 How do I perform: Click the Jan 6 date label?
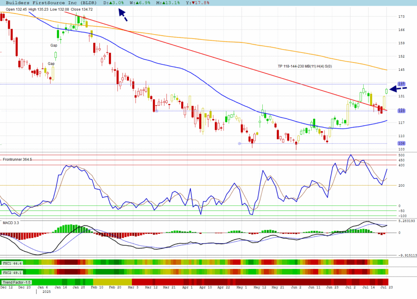[x=42, y=287]
